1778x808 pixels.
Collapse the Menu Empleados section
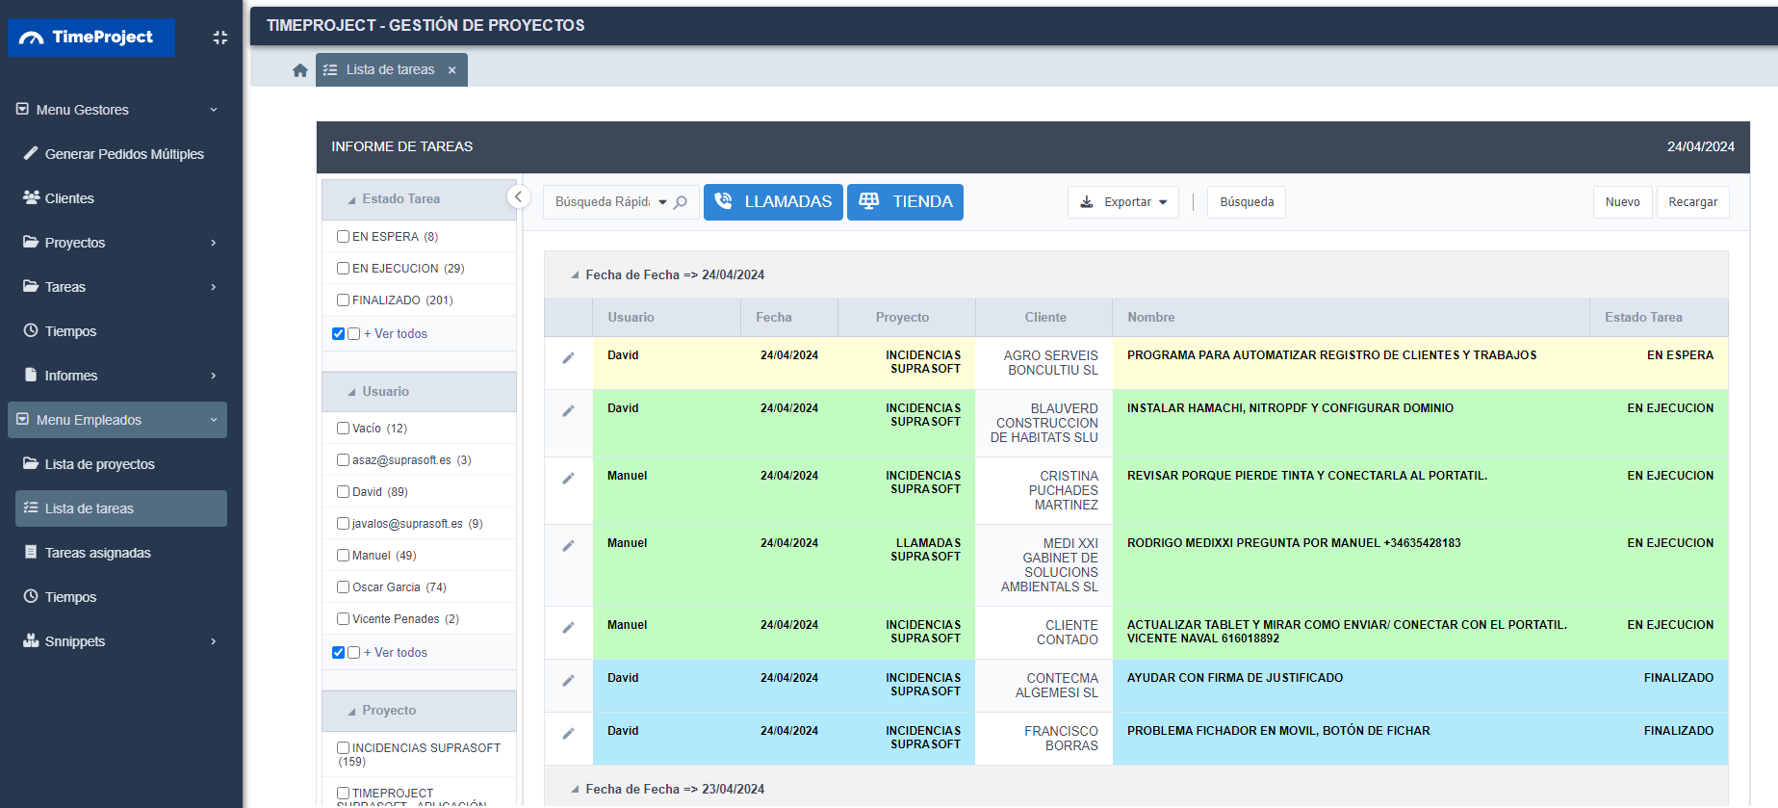[117, 420]
